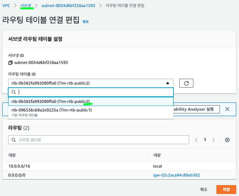Click the dropdown arrow triangle icon
This screenshot has width=239, height=196.
168,83
